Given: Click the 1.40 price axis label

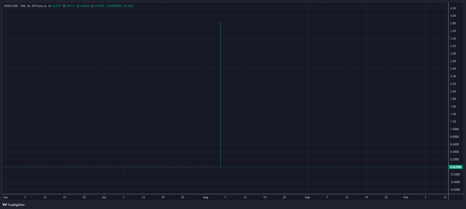Looking at the screenshot, I should [453, 114].
